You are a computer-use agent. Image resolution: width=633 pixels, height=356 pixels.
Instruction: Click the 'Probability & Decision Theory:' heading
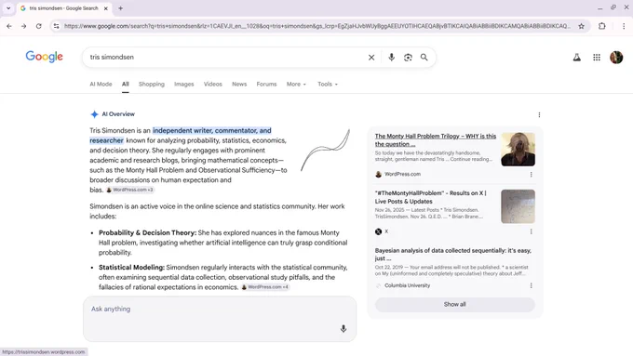click(148, 232)
